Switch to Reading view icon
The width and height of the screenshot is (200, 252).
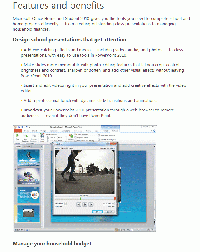[x=122, y=230]
